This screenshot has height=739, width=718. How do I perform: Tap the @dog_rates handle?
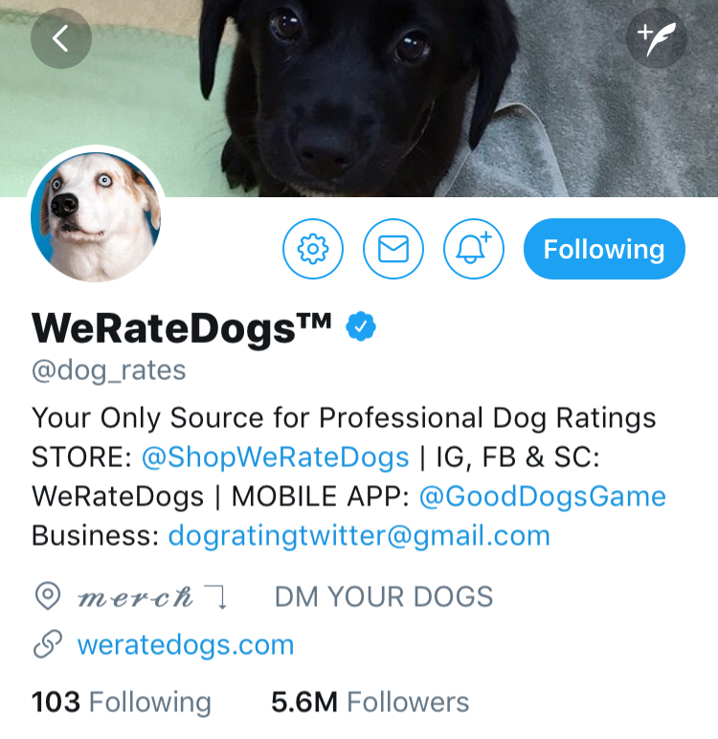(x=109, y=370)
